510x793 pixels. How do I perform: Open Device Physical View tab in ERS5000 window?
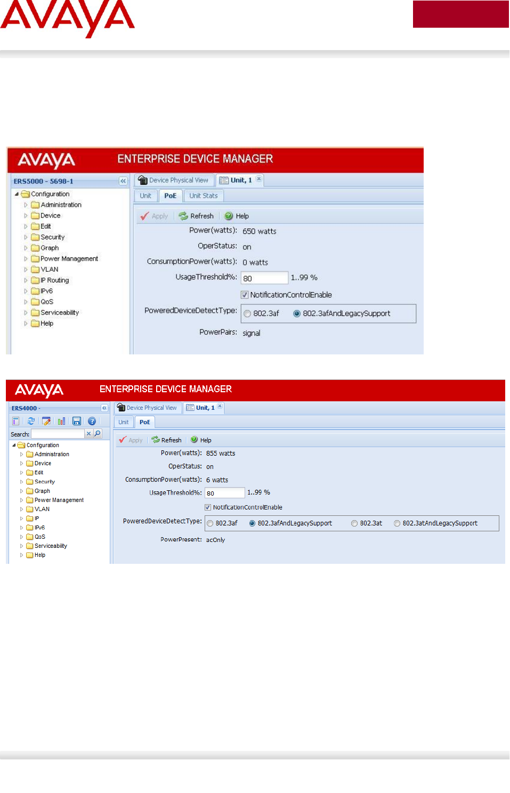174,180
